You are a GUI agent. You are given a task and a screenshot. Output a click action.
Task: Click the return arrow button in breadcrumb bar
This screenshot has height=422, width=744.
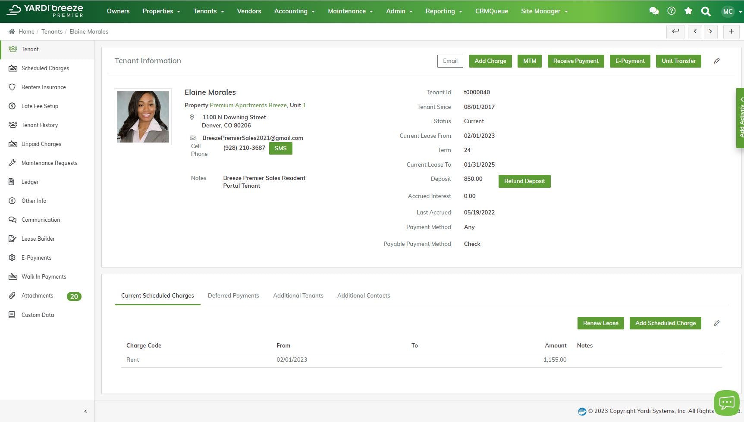click(x=675, y=31)
